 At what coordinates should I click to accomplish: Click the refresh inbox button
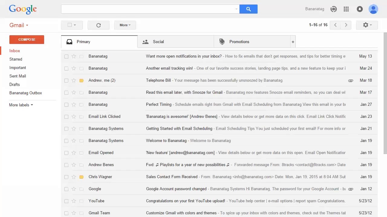point(98,25)
